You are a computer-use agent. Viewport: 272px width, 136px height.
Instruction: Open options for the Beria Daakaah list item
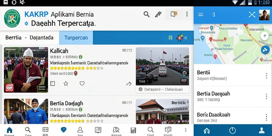266,117
